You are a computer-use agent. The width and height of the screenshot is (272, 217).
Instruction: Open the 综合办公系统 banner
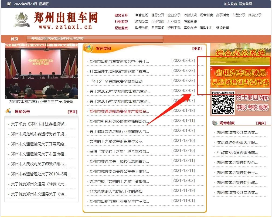click(240, 54)
